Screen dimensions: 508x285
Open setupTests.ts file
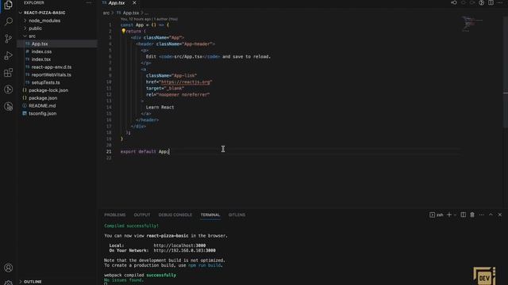[56, 82]
